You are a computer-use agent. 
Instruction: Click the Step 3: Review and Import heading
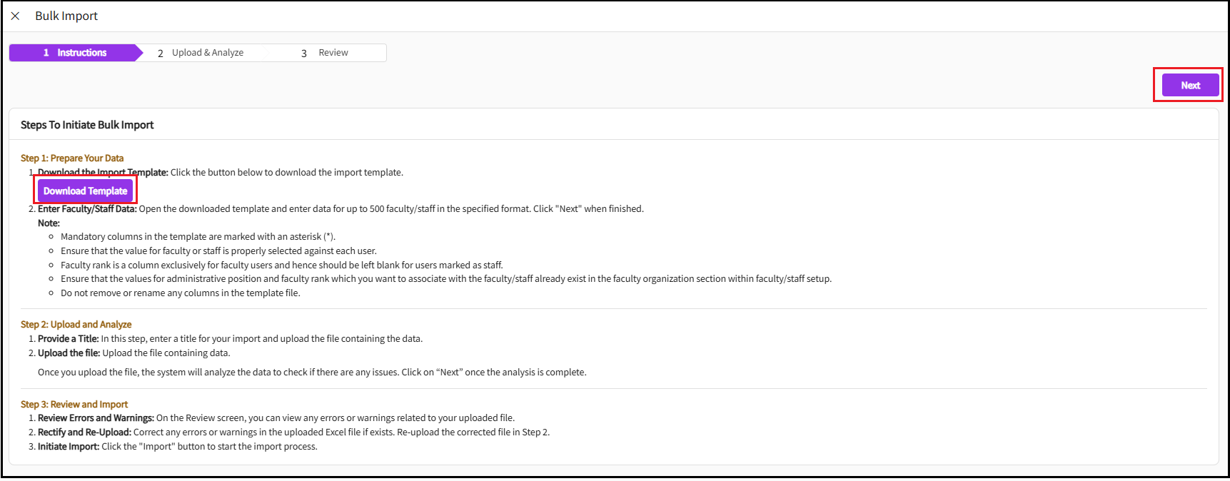point(74,405)
